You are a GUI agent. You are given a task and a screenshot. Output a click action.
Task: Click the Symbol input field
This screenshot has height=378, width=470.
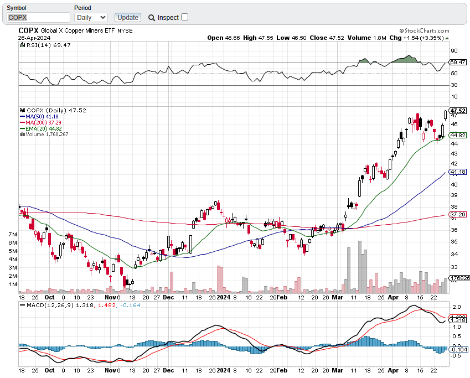[x=37, y=17]
